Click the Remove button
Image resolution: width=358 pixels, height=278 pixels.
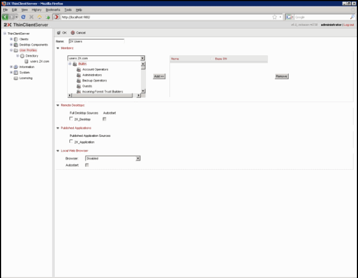(x=281, y=76)
